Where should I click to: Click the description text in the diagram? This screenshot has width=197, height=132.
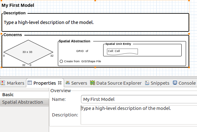pyautogui.click(x=49, y=22)
